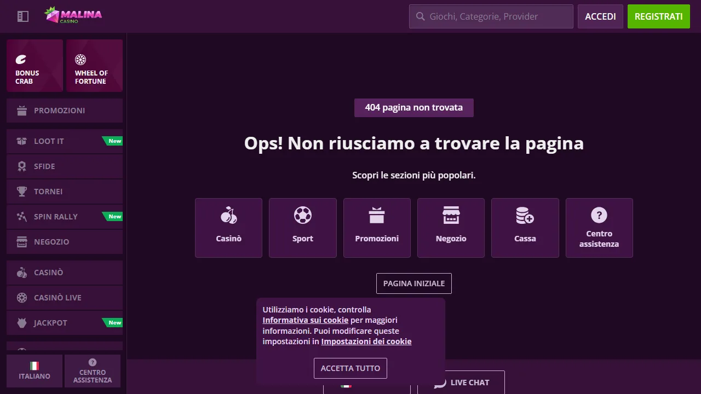Click the ACCEDI login button

[600, 16]
